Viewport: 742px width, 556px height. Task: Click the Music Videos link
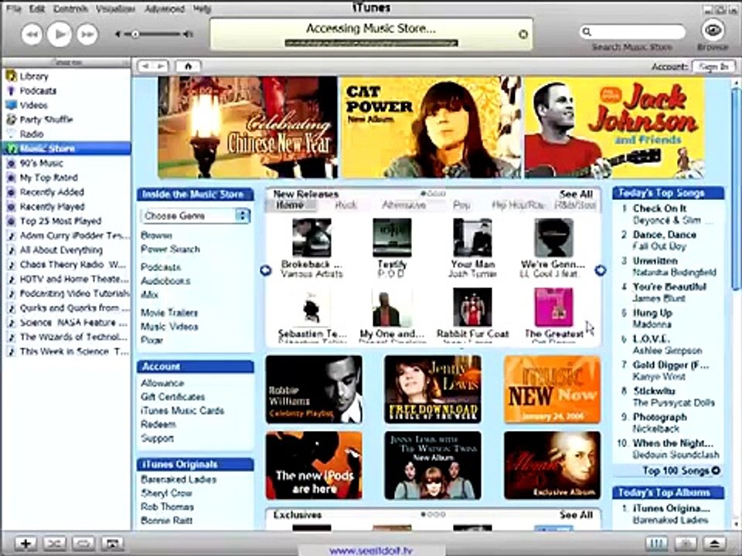pyautogui.click(x=169, y=327)
